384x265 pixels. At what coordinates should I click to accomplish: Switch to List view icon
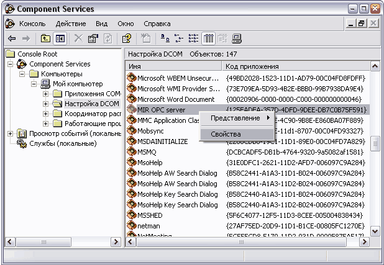[x=193, y=38]
